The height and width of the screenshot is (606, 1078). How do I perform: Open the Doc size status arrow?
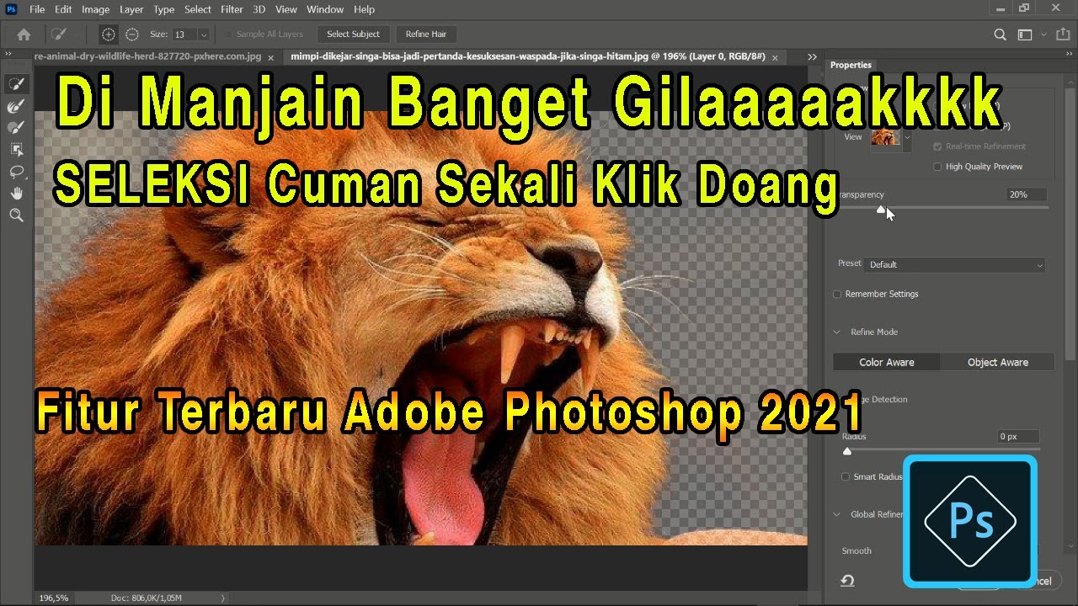pyautogui.click(x=223, y=598)
